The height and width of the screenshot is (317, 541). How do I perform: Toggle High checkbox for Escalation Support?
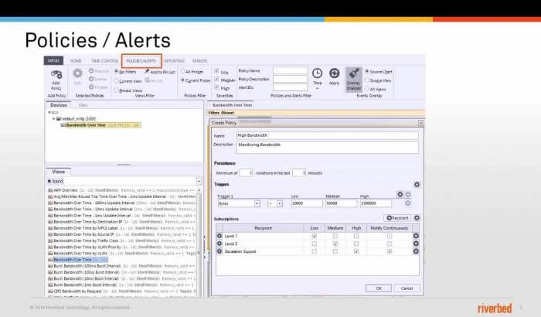click(356, 251)
